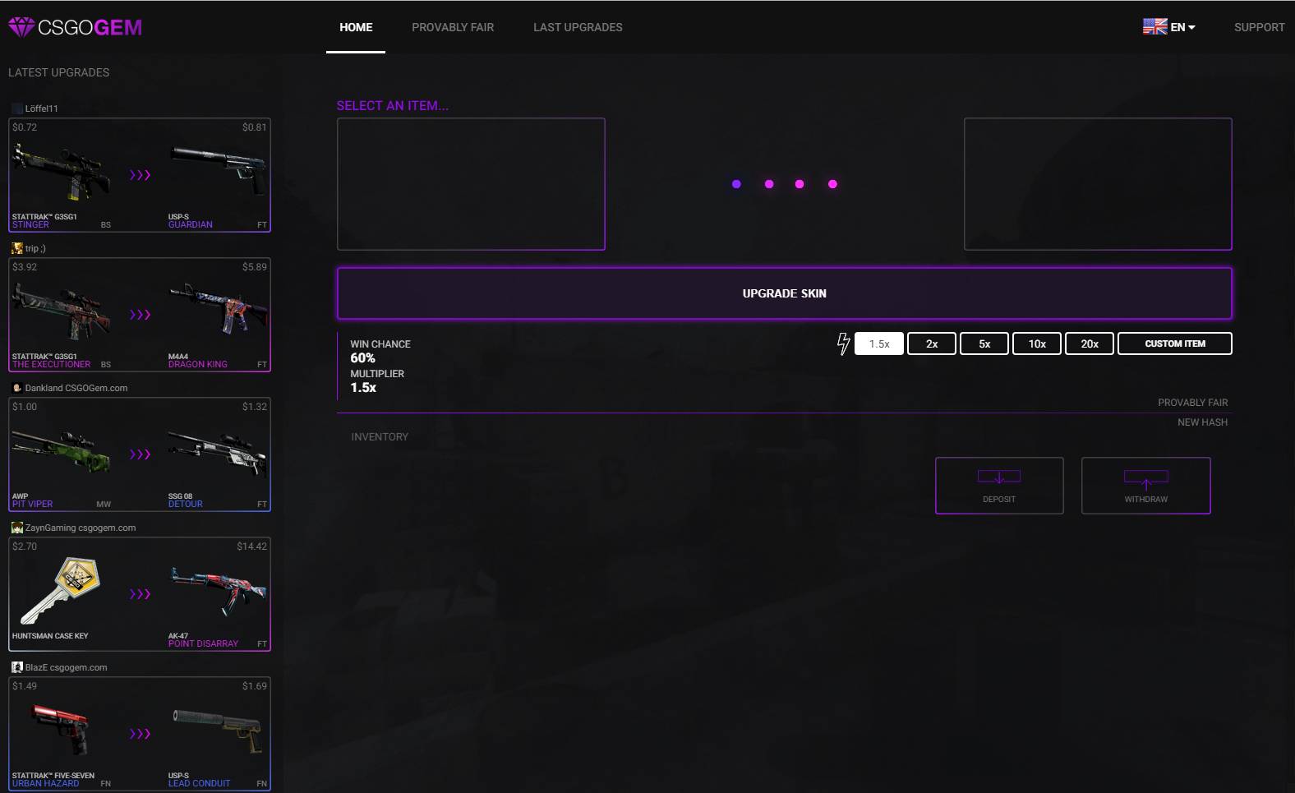Image resolution: width=1295 pixels, height=793 pixels.
Task: Click the empty target item slot on the right
Action: click(1098, 184)
